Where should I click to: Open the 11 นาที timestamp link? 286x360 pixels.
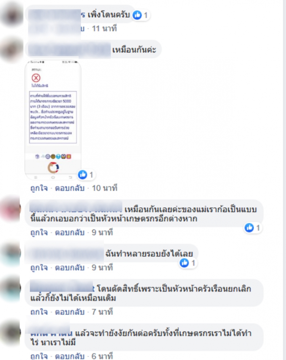(x=104, y=28)
